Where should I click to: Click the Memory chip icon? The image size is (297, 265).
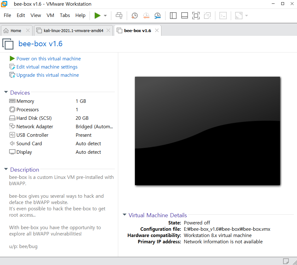pyautogui.click(x=12, y=101)
